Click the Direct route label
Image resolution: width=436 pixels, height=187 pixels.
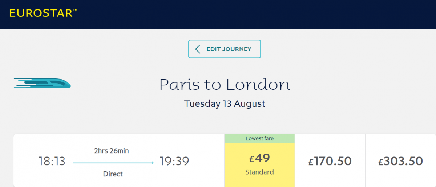(113, 174)
